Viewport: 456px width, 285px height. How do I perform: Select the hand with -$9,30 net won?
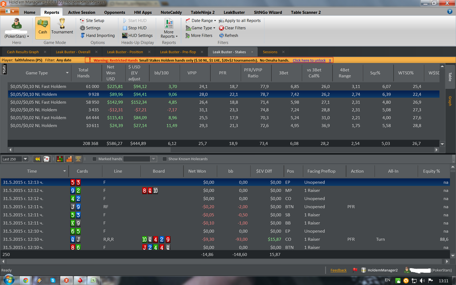(x=225, y=239)
